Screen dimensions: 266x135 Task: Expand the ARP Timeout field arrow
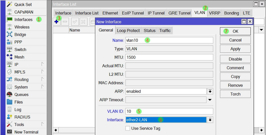[210, 100]
